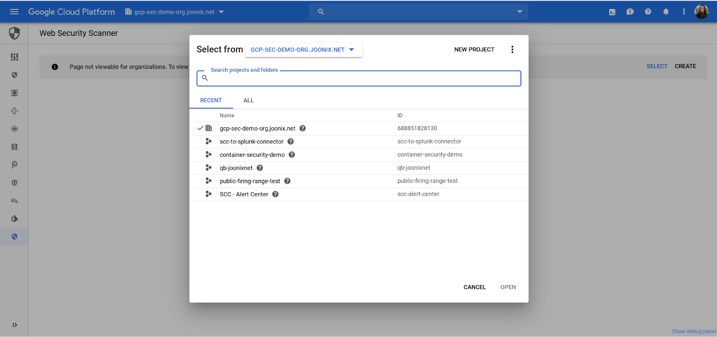This screenshot has height=337, width=717.
Task: Click the user profile avatar
Action: click(702, 12)
